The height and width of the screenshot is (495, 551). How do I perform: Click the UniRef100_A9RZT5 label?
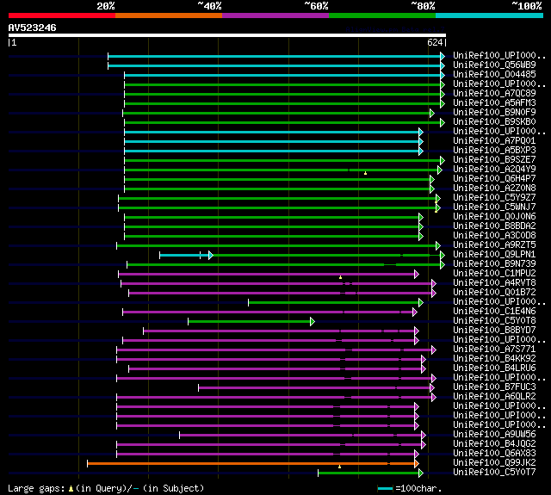[494, 245]
